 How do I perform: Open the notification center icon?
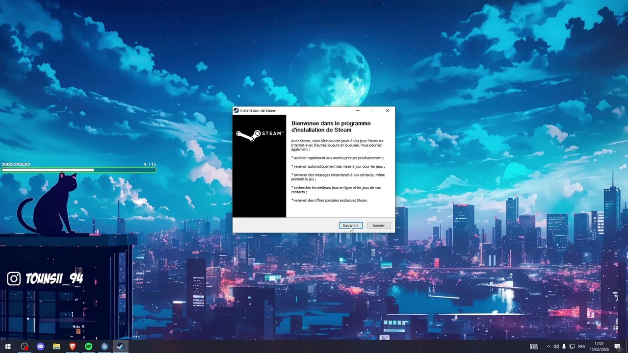point(618,347)
